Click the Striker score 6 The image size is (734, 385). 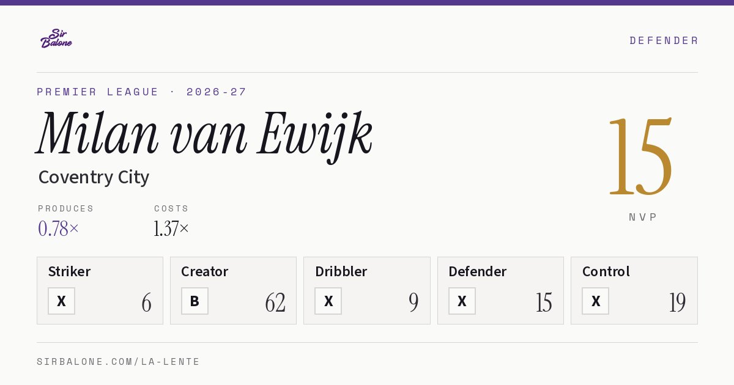pos(146,302)
